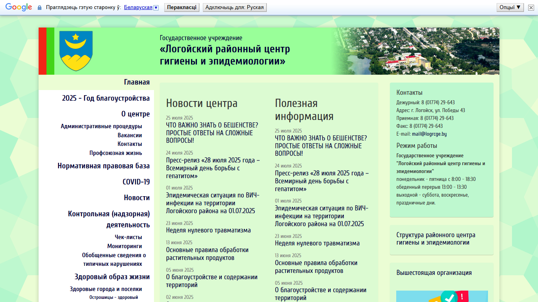This screenshot has width=538, height=302.
Task: Open Неделя нулевого травматизма under Полезная информация
Action: 317,243
